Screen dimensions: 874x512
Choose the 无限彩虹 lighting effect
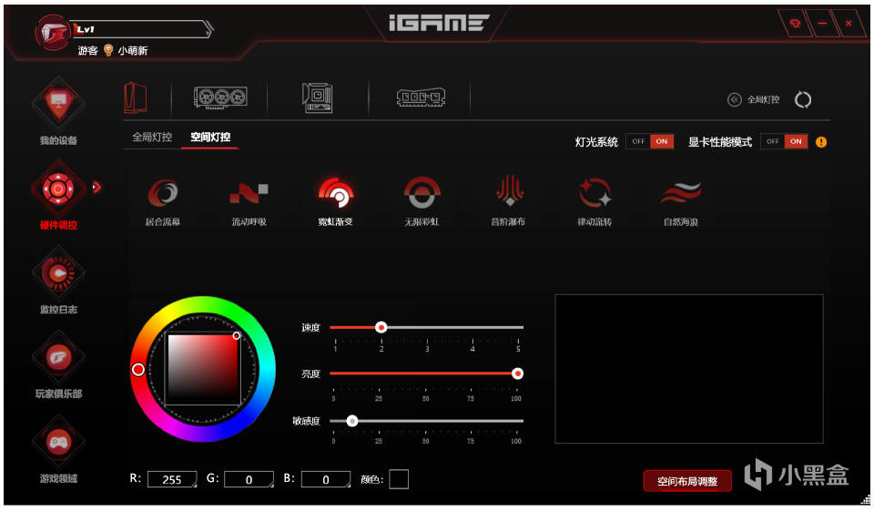coord(422,200)
